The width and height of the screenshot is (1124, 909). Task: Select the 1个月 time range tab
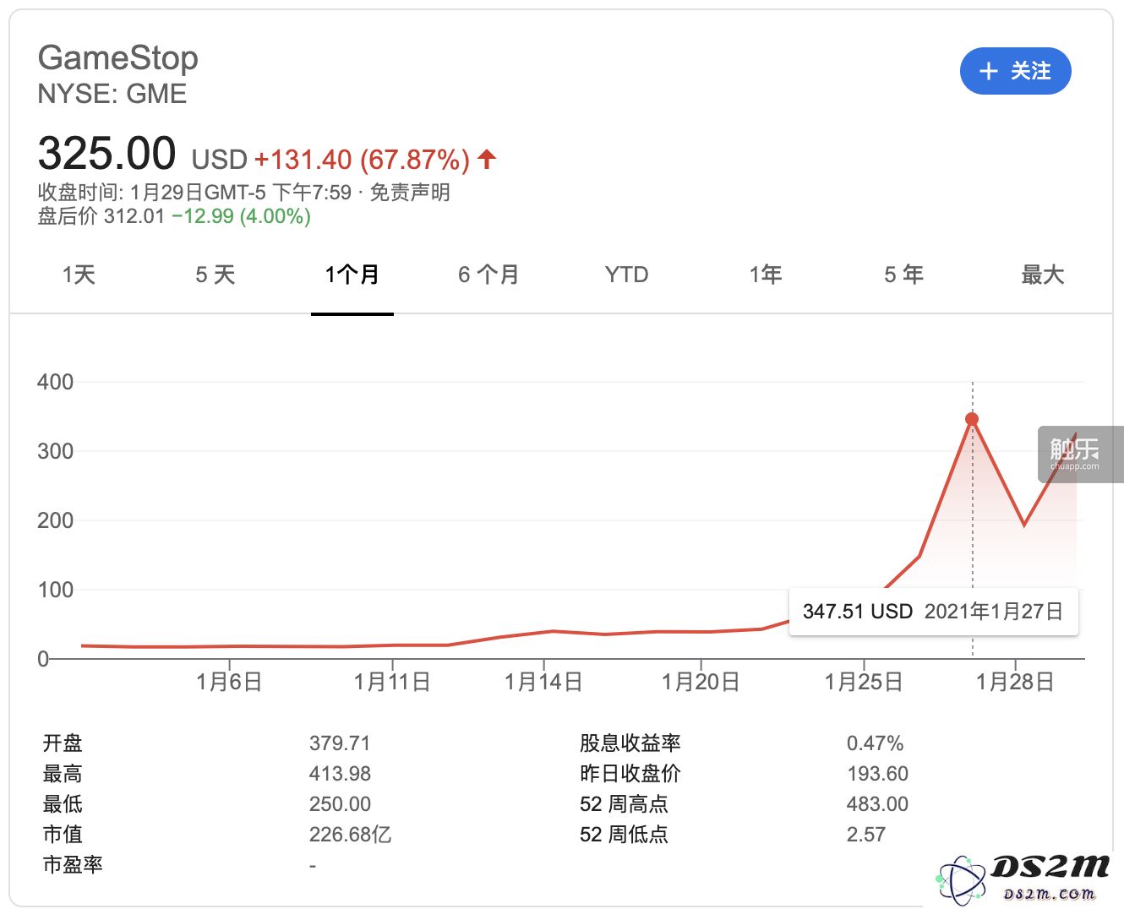[352, 275]
